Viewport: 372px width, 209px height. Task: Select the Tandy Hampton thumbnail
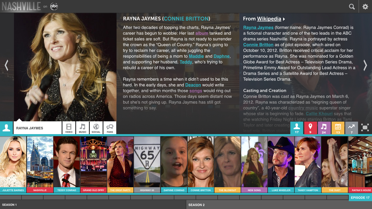[308, 165]
